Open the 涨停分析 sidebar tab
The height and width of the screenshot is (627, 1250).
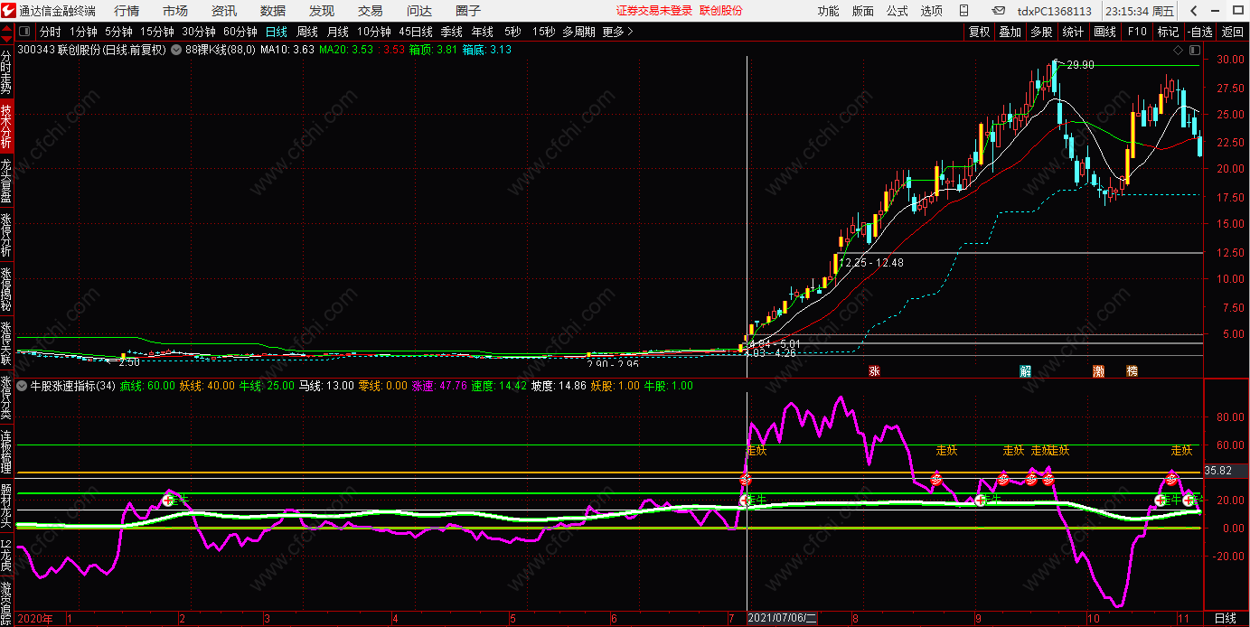click(x=6, y=234)
